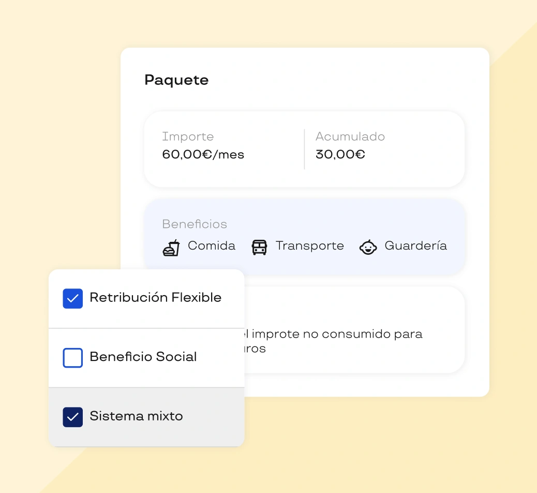Click the Transporte bus icon
The height and width of the screenshot is (493, 537).
point(259,247)
